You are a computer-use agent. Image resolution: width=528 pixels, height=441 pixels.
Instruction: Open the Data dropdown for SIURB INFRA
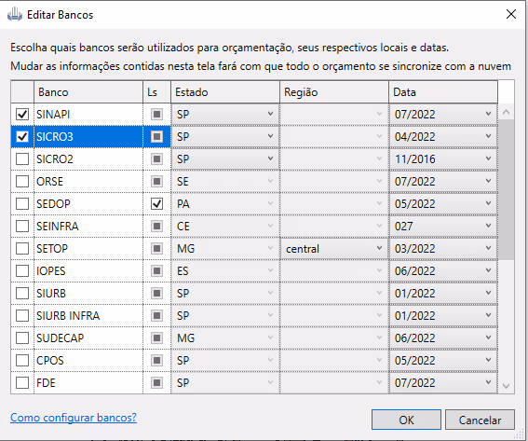click(x=443, y=315)
